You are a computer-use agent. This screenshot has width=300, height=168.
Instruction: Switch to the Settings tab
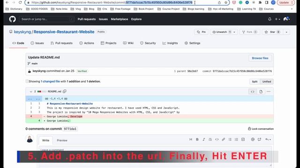pyautogui.click(x=193, y=43)
